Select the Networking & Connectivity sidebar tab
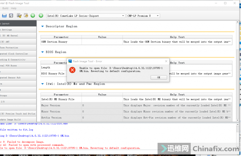This screenshot has height=156, width=241. [18, 60]
